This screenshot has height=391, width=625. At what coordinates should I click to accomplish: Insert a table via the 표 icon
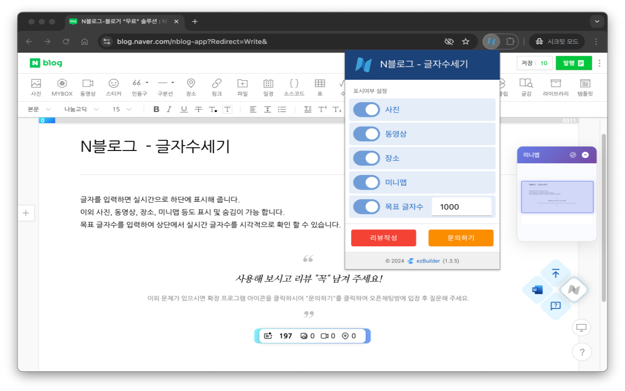click(x=320, y=87)
